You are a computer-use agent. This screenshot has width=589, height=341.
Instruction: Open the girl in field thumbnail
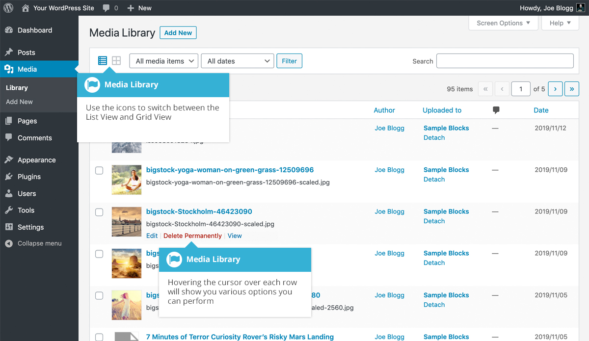coord(127,305)
